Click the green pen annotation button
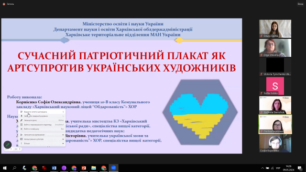Screen dimensions: 306x172 (x=8, y=145)
